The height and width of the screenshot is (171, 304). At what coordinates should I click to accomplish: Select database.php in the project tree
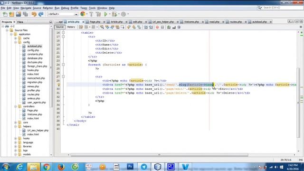point(35,58)
